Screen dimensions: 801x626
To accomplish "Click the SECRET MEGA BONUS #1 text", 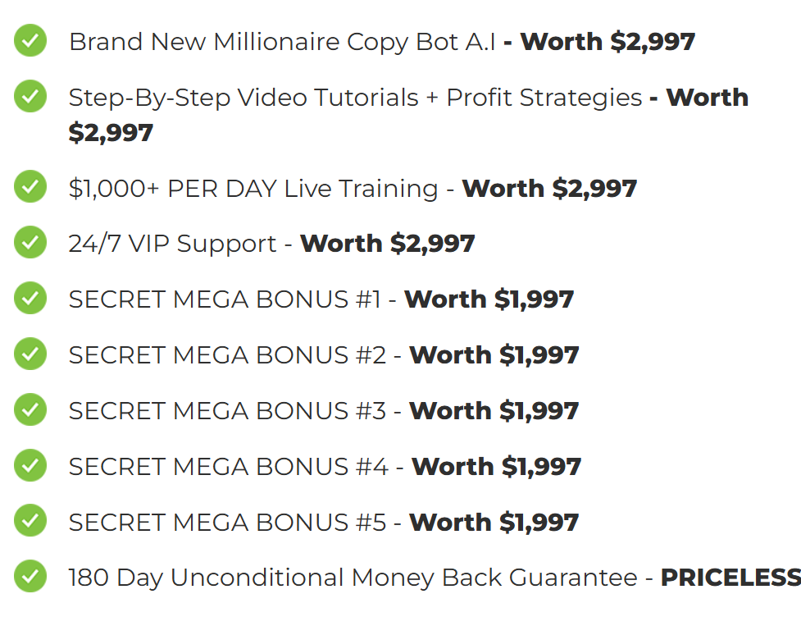I will click(x=225, y=299).
